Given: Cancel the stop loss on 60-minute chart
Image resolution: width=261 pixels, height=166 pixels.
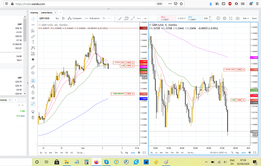Looking at the screenshot, I should [133, 63].
